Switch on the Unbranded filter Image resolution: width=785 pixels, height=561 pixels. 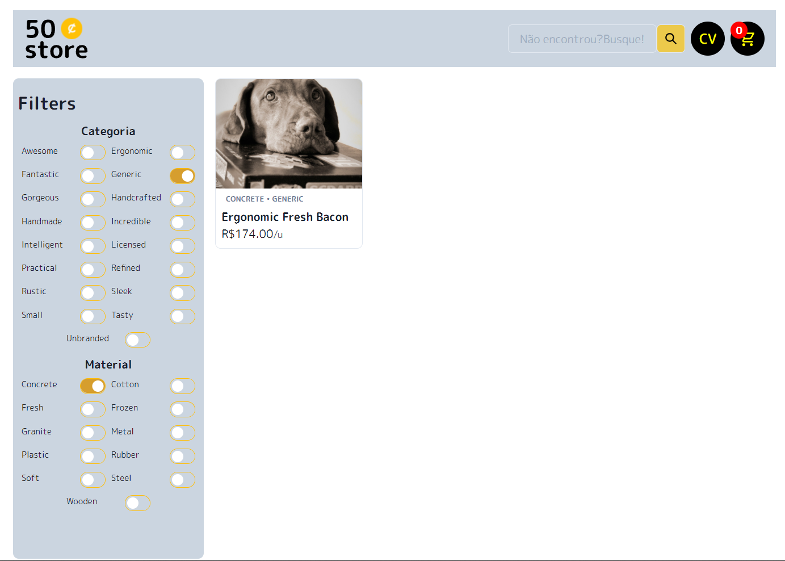(137, 340)
